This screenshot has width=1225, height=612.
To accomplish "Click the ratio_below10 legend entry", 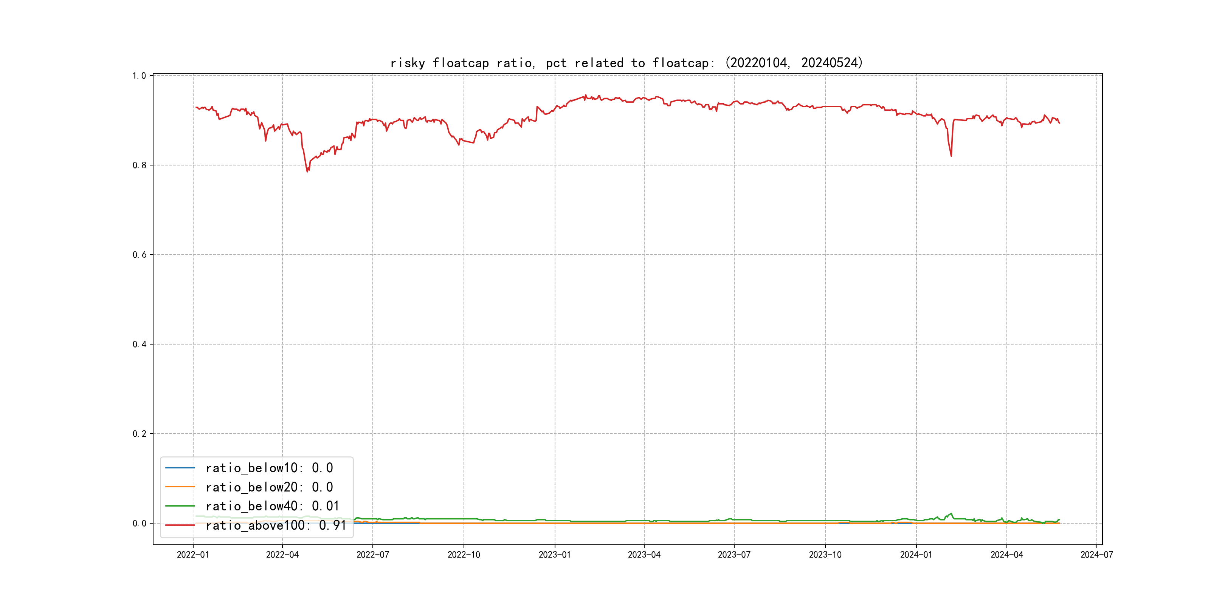I will point(269,468).
